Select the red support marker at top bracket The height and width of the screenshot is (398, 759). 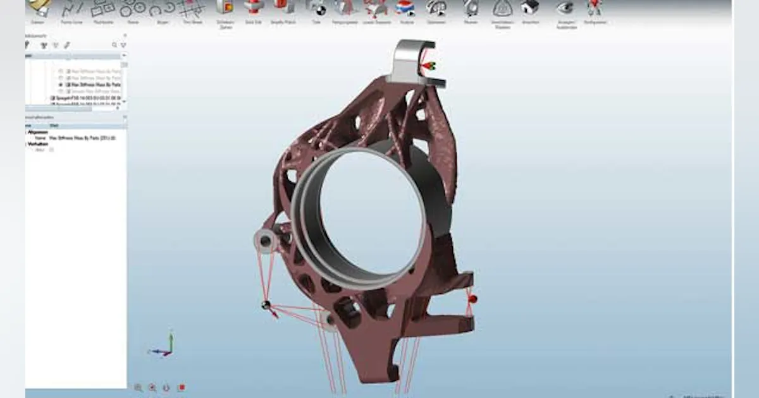(429, 66)
